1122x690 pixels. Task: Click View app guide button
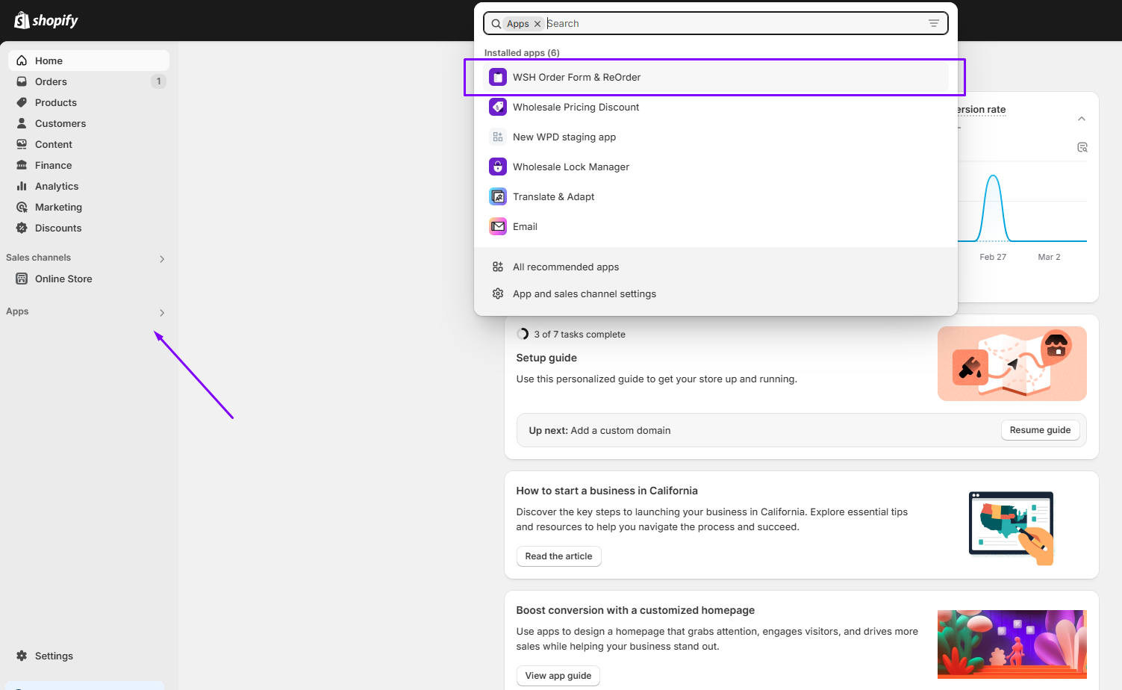pos(558,676)
